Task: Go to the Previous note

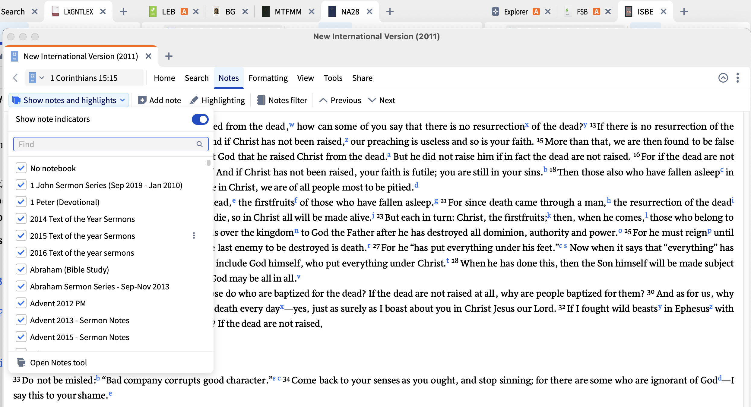Action: (x=340, y=100)
